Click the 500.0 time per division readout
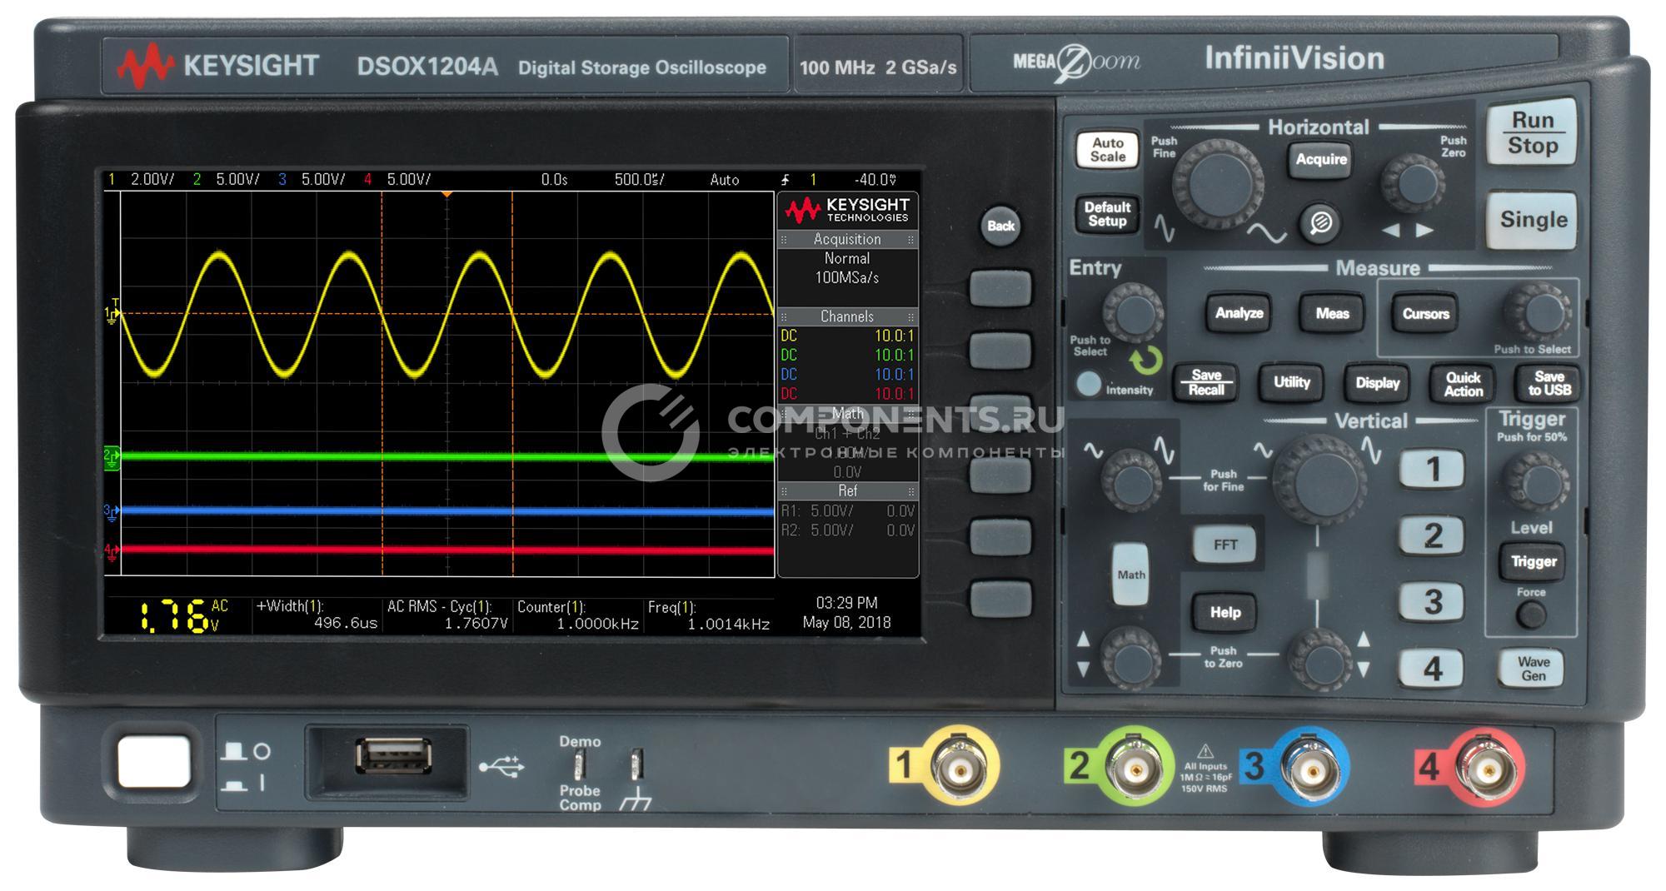 tap(640, 179)
